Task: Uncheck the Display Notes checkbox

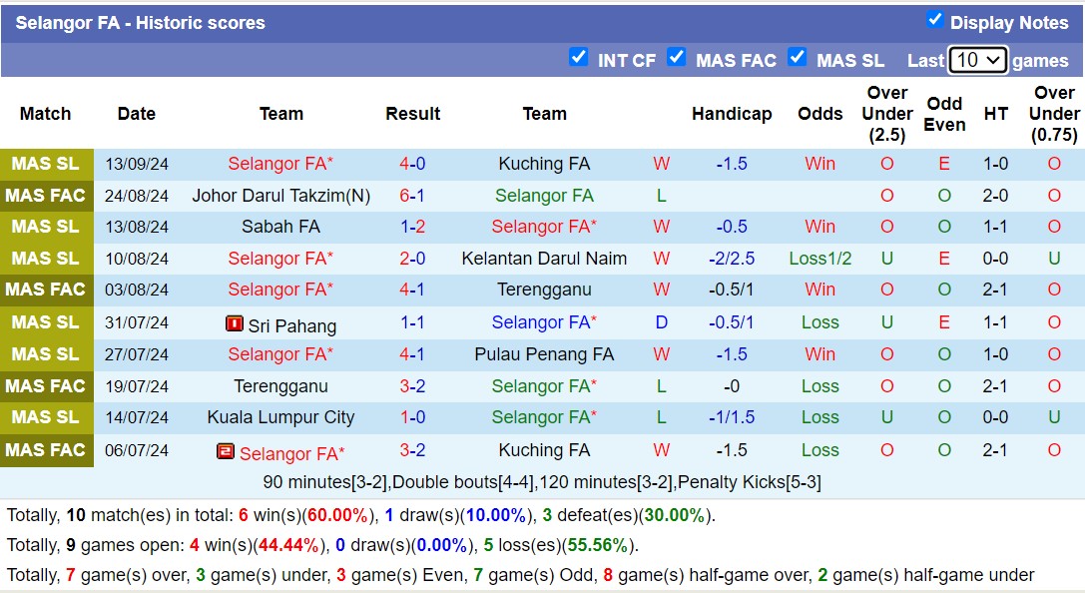Action: coord(935,19)
